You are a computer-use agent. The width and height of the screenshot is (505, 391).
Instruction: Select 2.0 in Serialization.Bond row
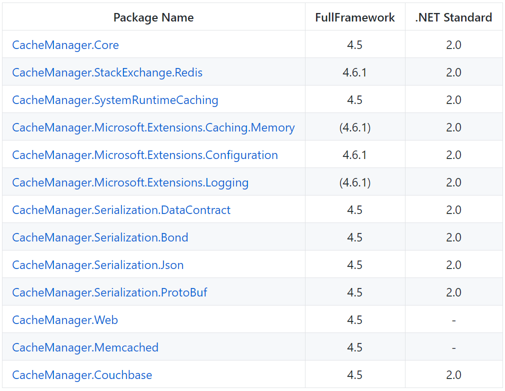coord(453,237)
